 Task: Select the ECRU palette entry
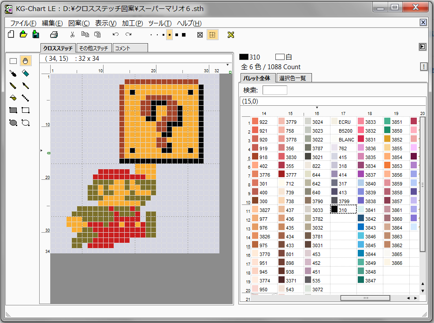point(343,122)
